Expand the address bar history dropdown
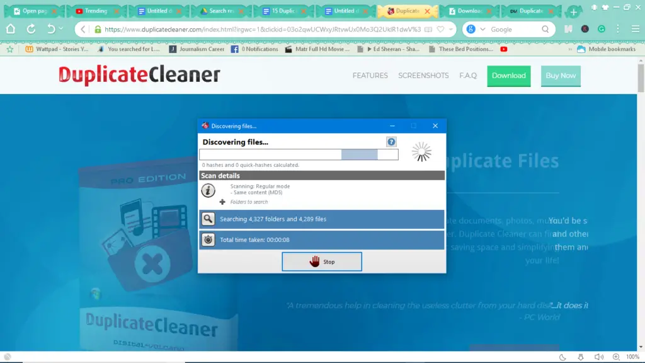Image resolution: width=645 pixels, height=363 pixels. [451, 29]
